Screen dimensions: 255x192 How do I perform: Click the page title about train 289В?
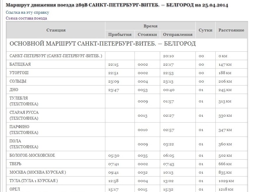coord(117,5)
